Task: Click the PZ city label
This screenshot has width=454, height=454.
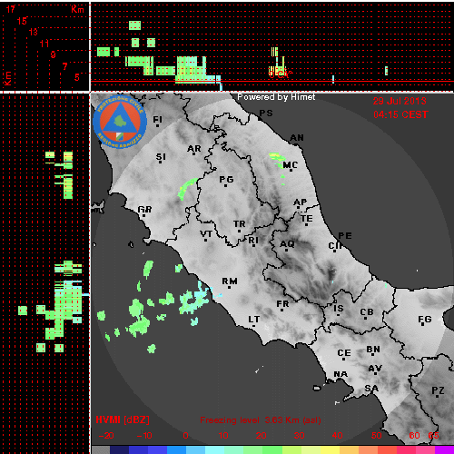Action: (x=438, y=390)
